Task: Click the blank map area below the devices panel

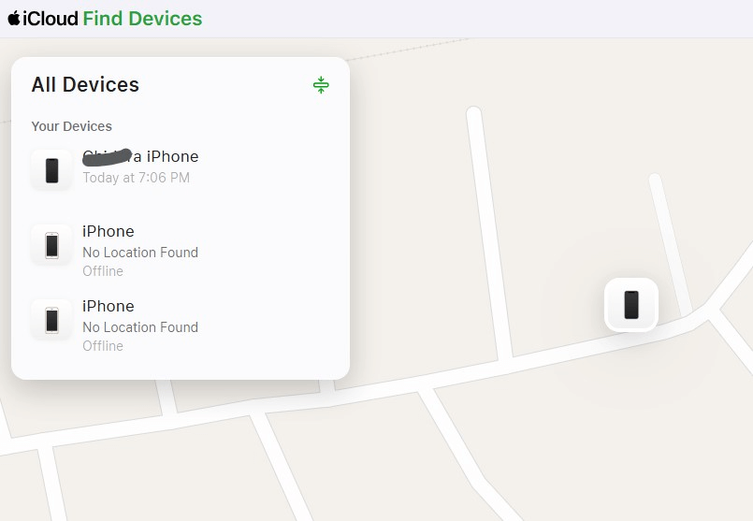Action: pos(140,468)
